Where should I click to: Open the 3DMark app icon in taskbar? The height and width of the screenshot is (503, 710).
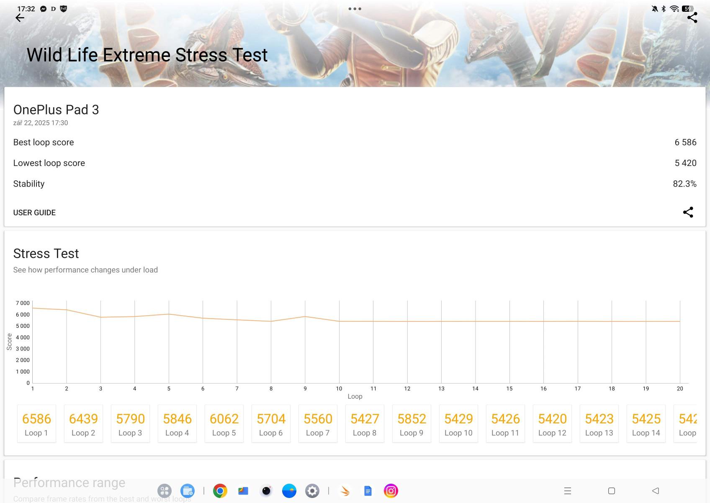345,491
